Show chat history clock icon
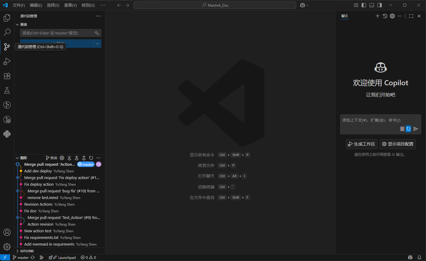Image resolution: width=426 pixels, height=261 pixels. (x=385, y=16)
